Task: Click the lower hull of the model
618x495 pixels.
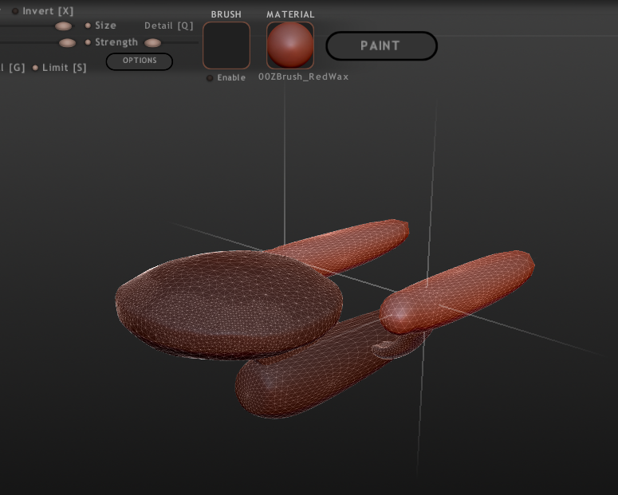Action: 315,371
